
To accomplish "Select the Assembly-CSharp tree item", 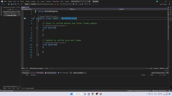I will click(x=12, y=15).
